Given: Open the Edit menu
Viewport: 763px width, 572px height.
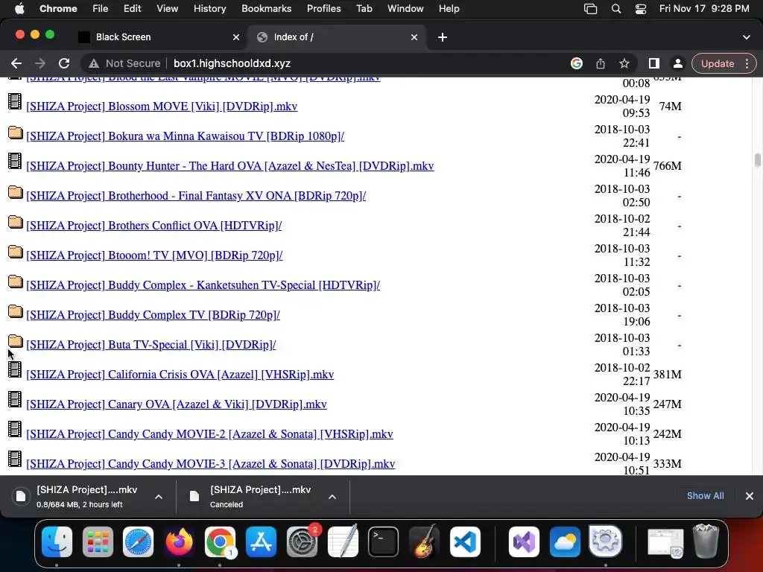Looking at the screenshot, I should (x=132, y=8).
